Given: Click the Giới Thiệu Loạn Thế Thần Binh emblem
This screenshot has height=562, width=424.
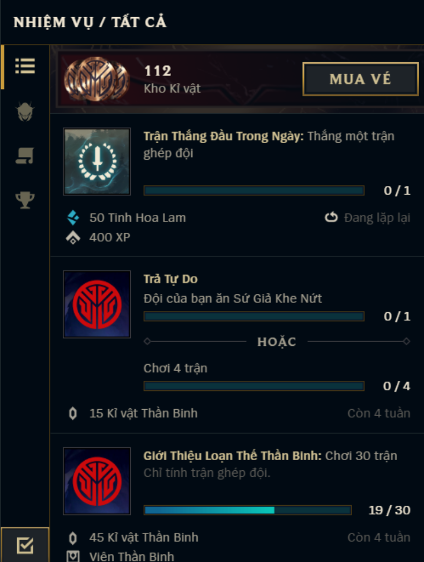Looking at the screenshot, I should click(x=97, y=481).
